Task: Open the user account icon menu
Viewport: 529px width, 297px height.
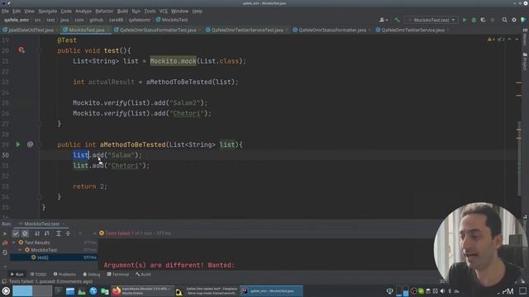Action: pos(383,20)
